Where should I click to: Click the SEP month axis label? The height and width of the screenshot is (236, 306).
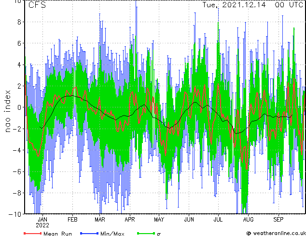pos(278,220)
